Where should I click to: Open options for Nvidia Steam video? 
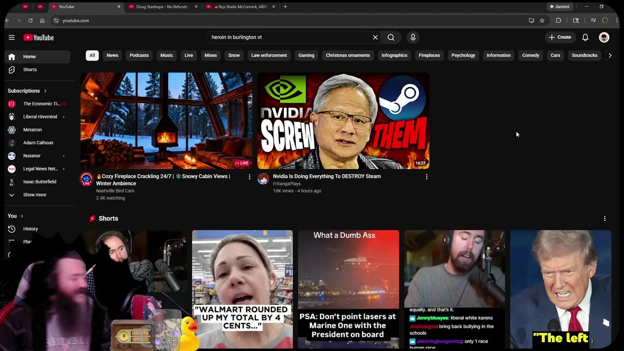[427, 177]
